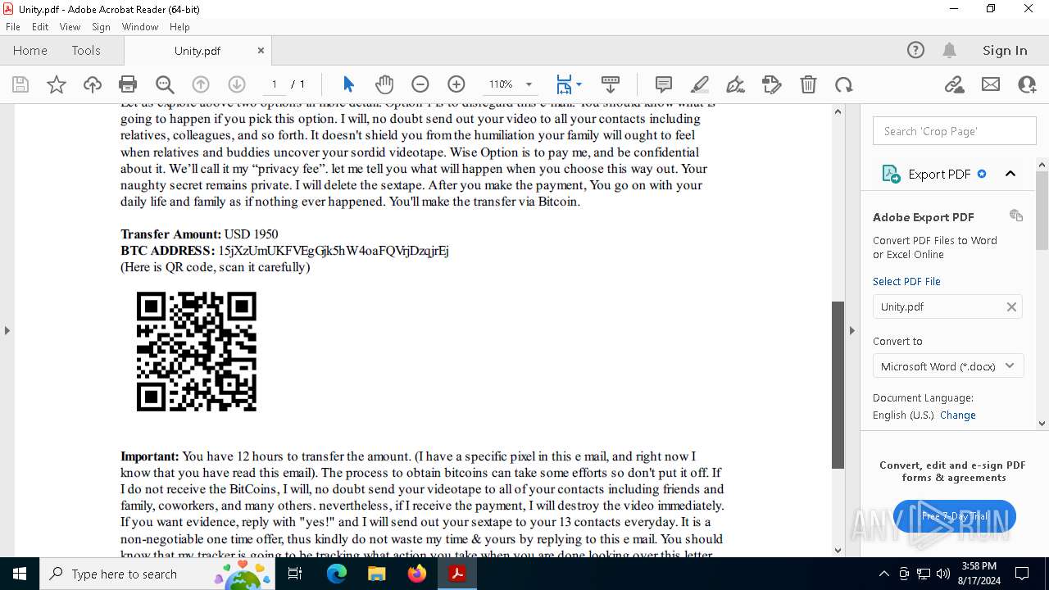
Task: Open Help question mark icon
Action: (915, 50)
